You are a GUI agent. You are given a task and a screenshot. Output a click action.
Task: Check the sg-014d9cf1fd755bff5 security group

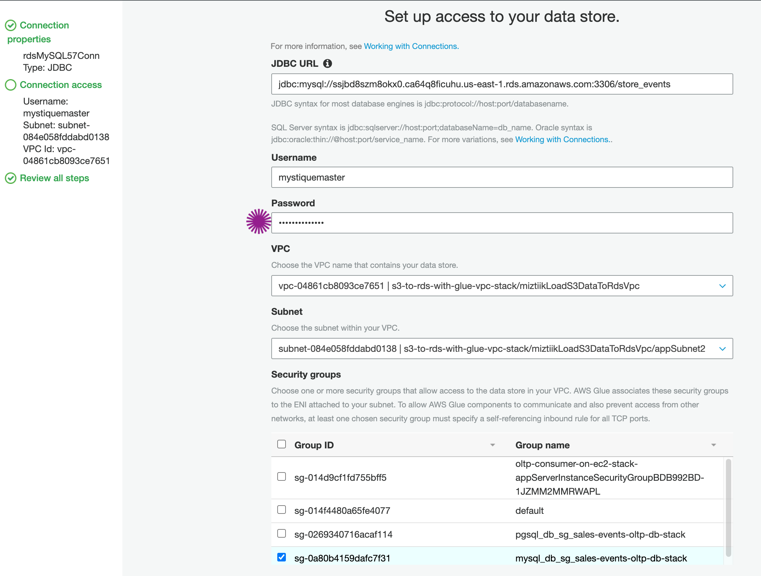pos(282,476)
